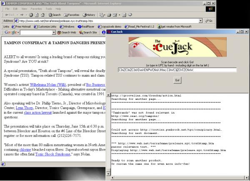Expand the Address bar URL dropdown
Screen dimensions: 250x181
200,20
